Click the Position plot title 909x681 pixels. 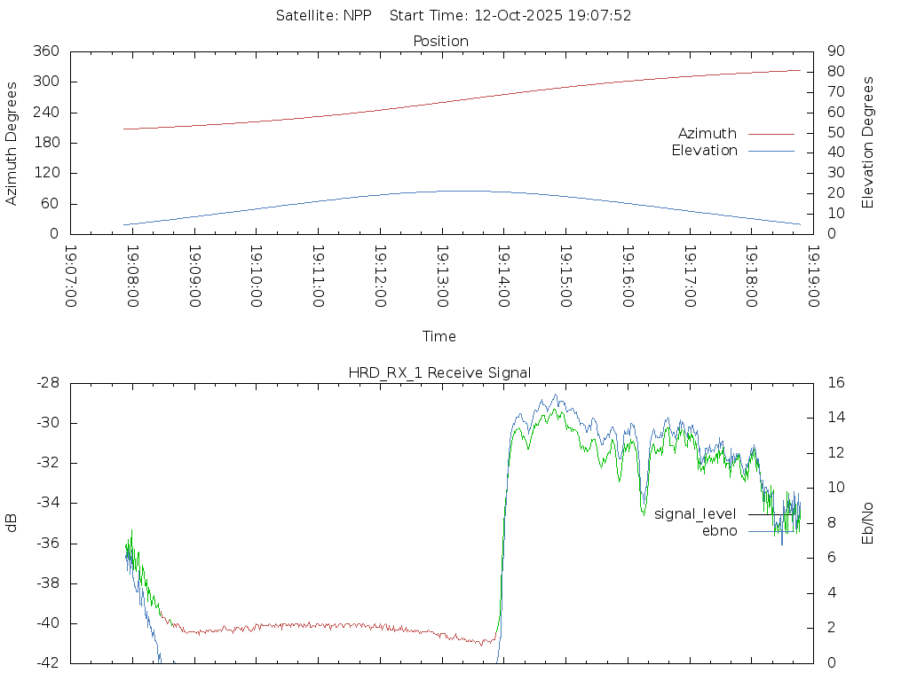pos(441,42)
